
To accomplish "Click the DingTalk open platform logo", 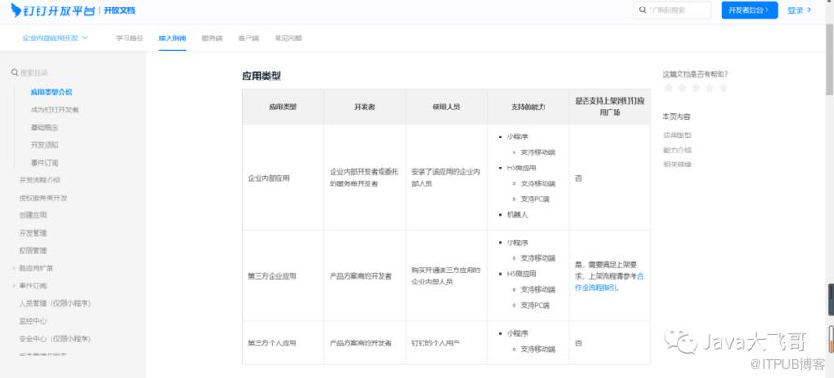I will [x=52, y=9].
